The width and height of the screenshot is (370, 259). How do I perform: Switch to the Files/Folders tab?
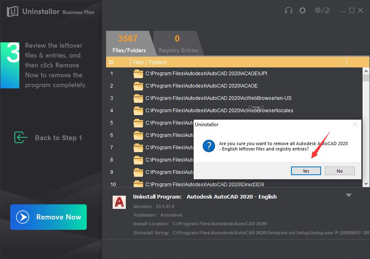point(129,44)
